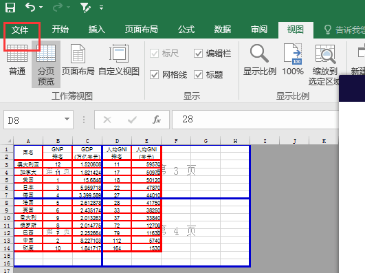Toggle the 网格线 gridlines checkbox

pos(155,75)
